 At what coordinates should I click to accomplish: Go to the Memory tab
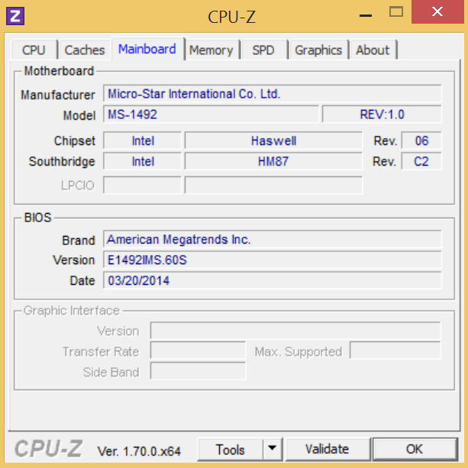(211, 50)
